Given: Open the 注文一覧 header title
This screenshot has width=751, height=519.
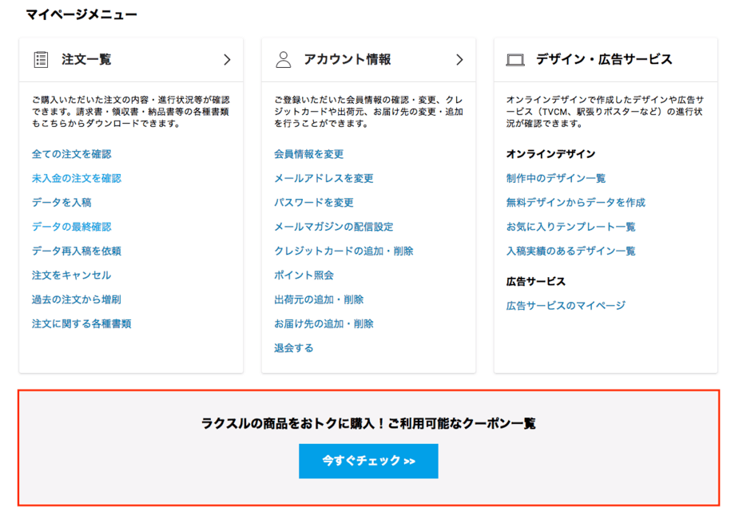Looking at the screenshot, I should [86, 59].
